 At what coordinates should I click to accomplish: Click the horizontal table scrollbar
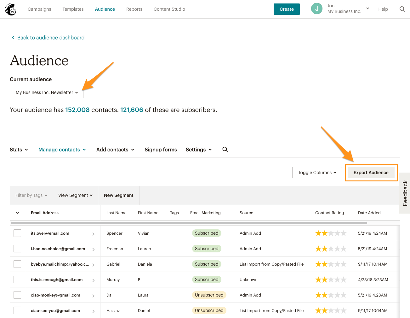pyautogui.click(x=189, y=223)
